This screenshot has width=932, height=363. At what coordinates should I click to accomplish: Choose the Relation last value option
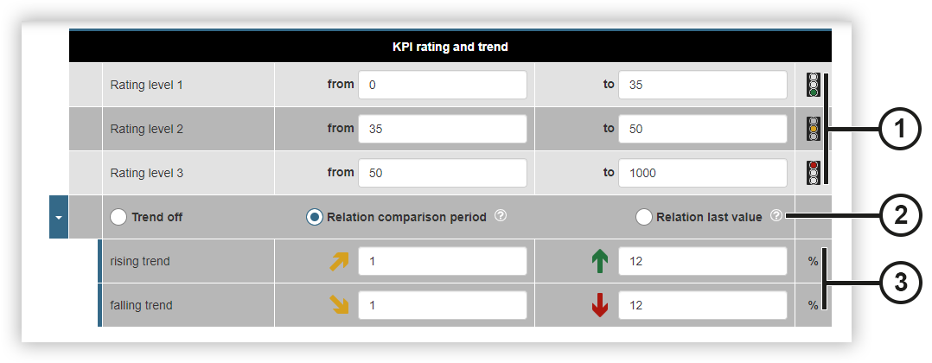[644, 217]
